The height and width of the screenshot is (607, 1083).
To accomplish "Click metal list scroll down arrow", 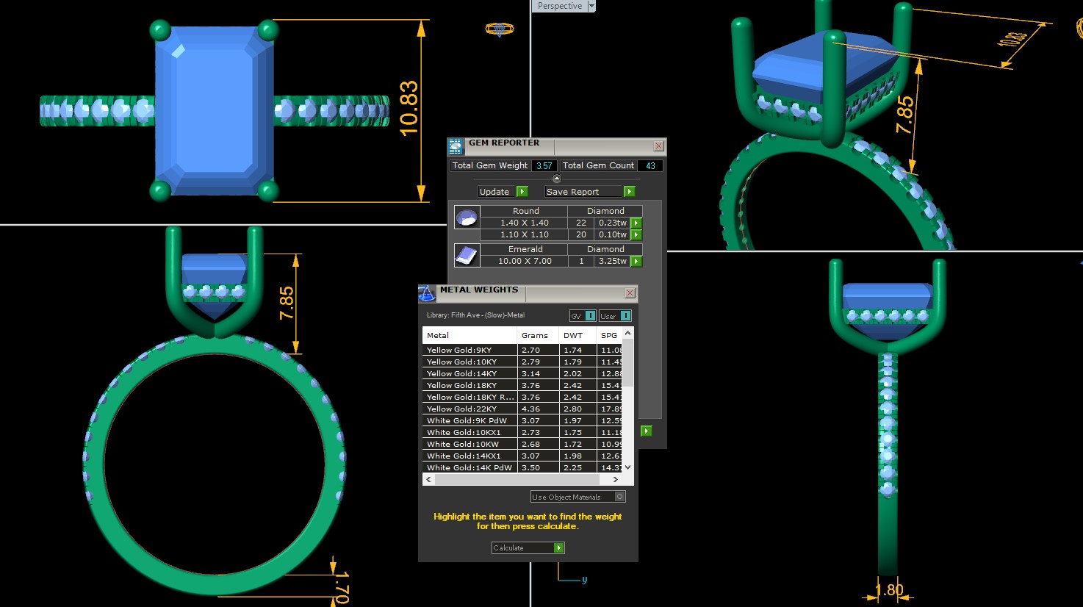I will pyautogui.click(x=627, y=467).
